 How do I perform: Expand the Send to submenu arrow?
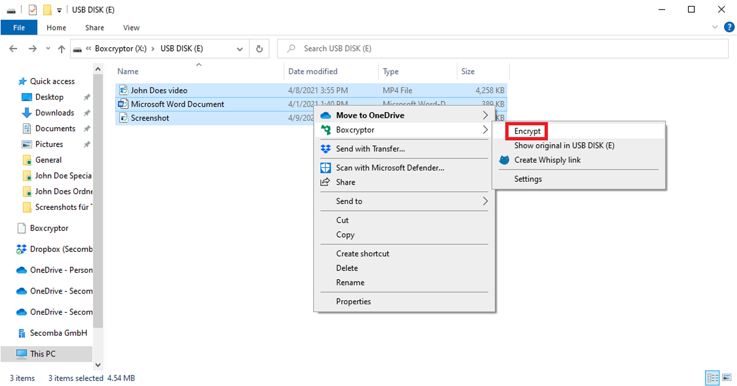coord(485,201)
